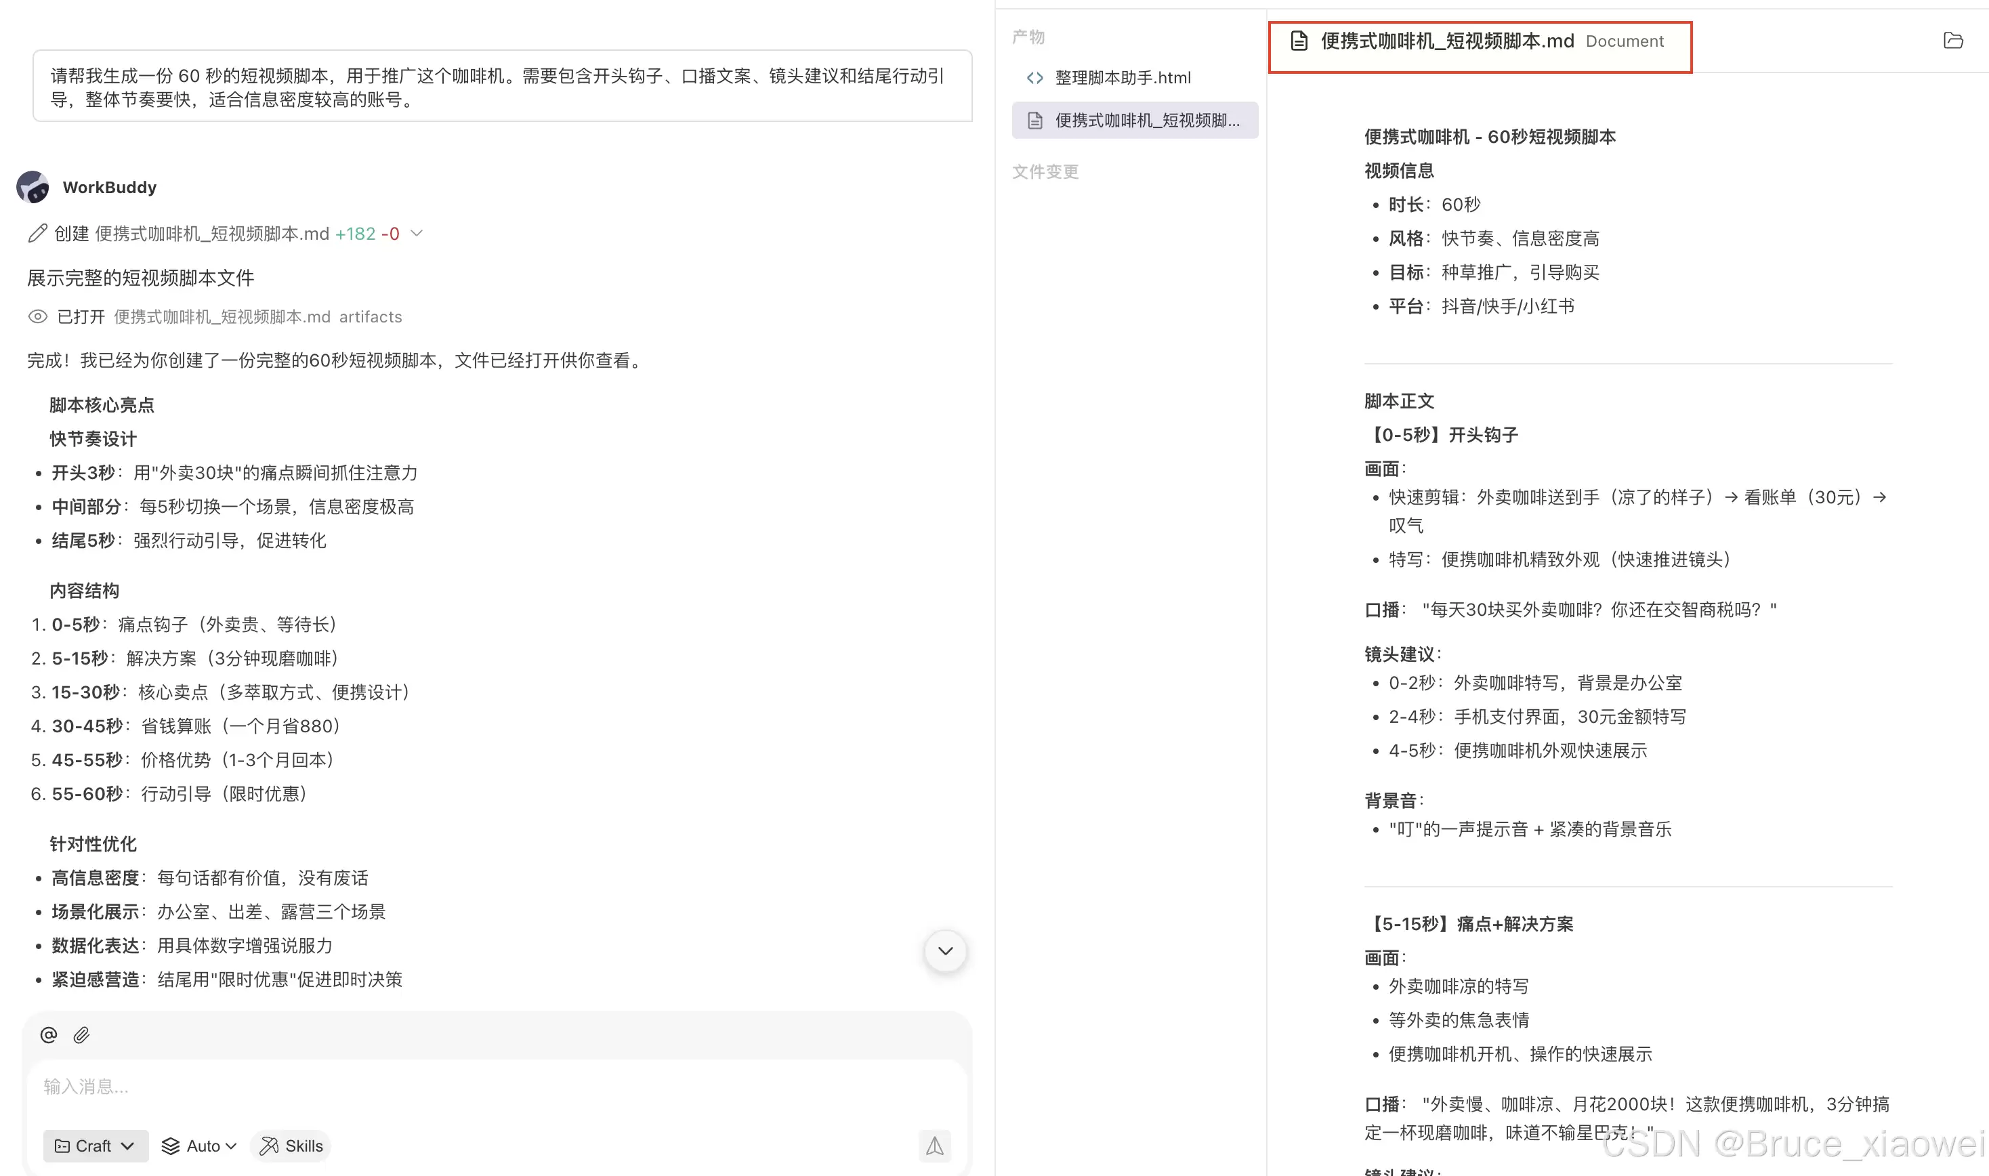
Task: Click the document icon in preview header
Action: [1299, 41]
